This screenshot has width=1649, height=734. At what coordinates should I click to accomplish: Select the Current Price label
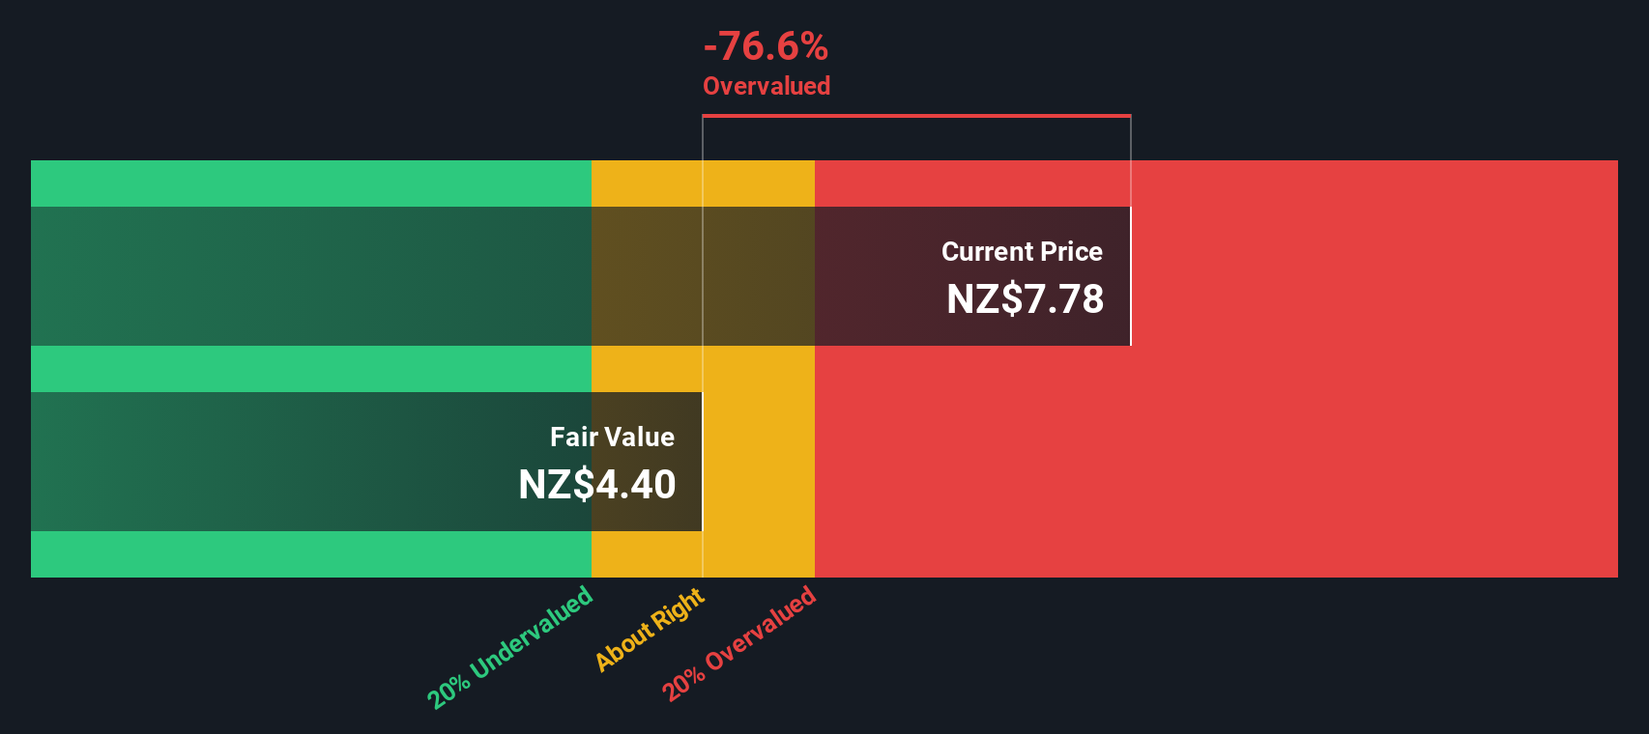pyautogui.click(x=1022, y=251)
